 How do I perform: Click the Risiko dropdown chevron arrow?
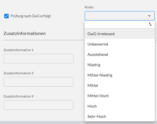click(x=149, y=16)
